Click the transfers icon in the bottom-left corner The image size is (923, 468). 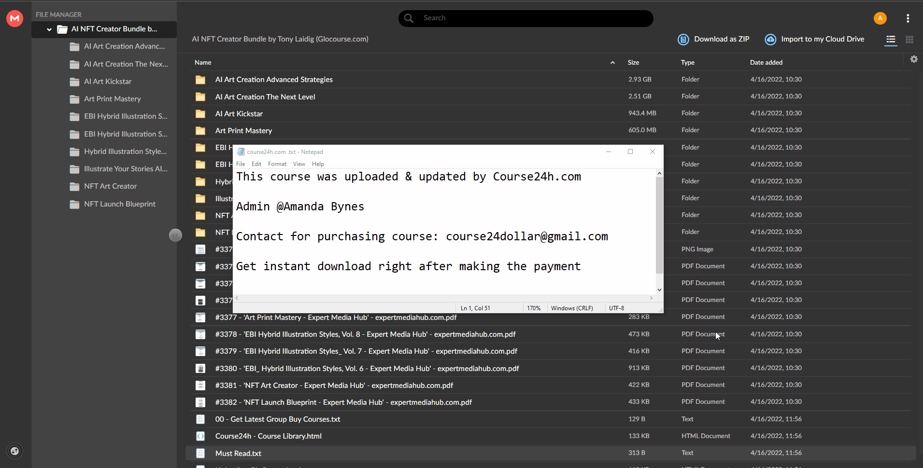(x=15, y=451)
